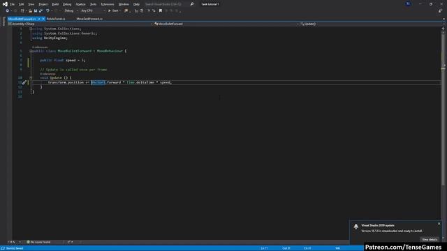
Task: Click 'Item(s) Saved' status bar text
Action: click(x=15, y=248)
